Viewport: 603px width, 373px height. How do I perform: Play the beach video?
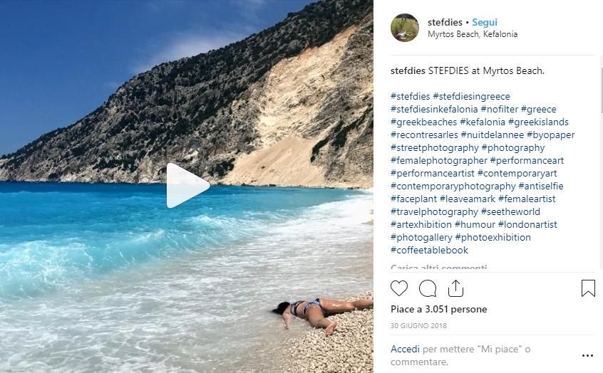pos(187,186)
